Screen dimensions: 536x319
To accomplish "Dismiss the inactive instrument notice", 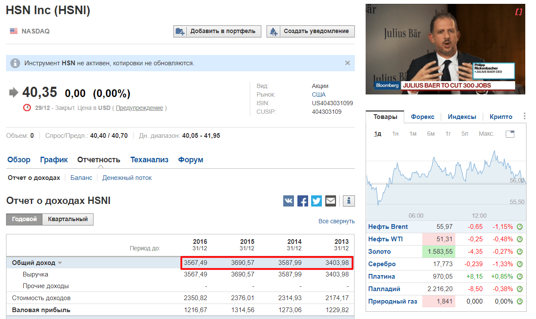I will [348, 63].
